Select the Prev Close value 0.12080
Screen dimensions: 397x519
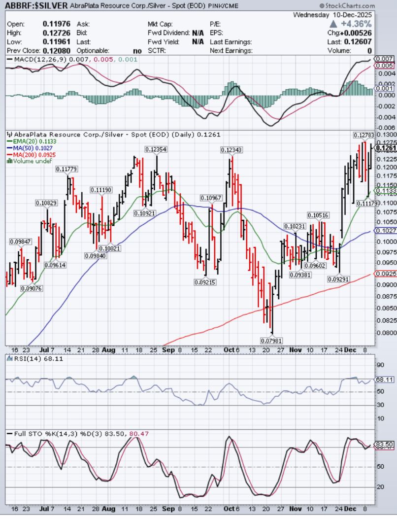click(x=57, y=51)
